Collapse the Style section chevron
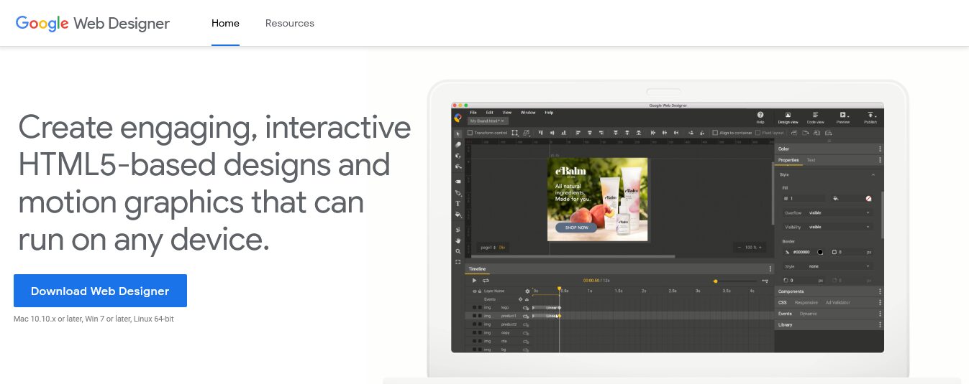Image resolution: width=969 pixels, height=384 pixels. 873,174
